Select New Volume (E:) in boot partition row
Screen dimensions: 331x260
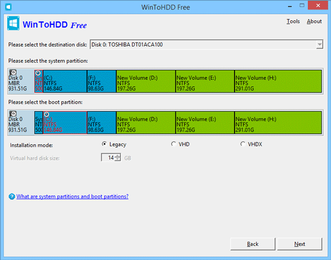point(205,122)
